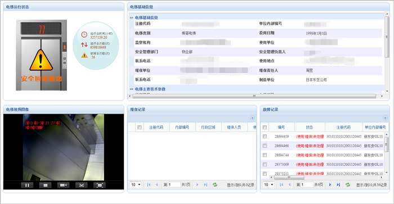The width and height of the screenshot is (394, 204).
Task: Go to next page of 维保记录
Action: pyautogui.click(x=197, y=185)
